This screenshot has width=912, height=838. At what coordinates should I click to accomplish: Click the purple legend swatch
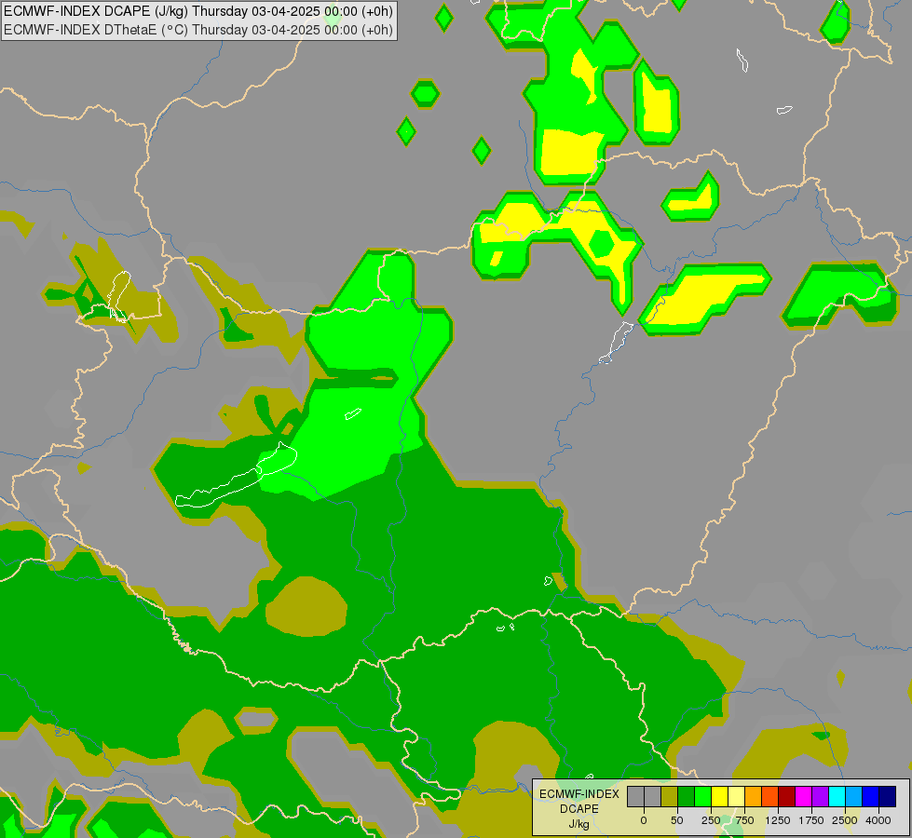pyautogui.click(x=820, y=796)
